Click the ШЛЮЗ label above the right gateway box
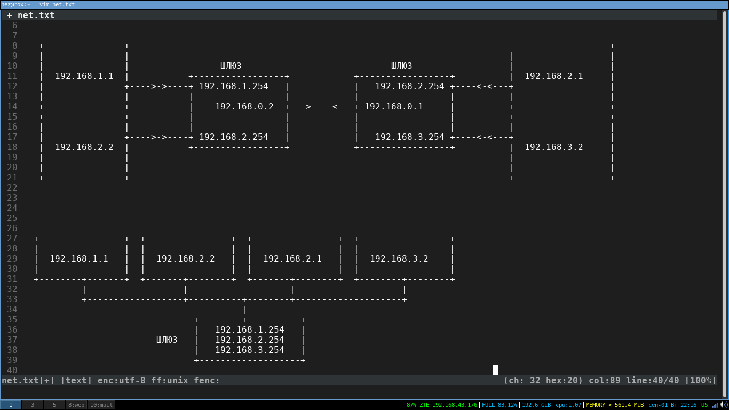Image resolution: width=729 pixels, height=410 pixels. click(x=402, y=66)
